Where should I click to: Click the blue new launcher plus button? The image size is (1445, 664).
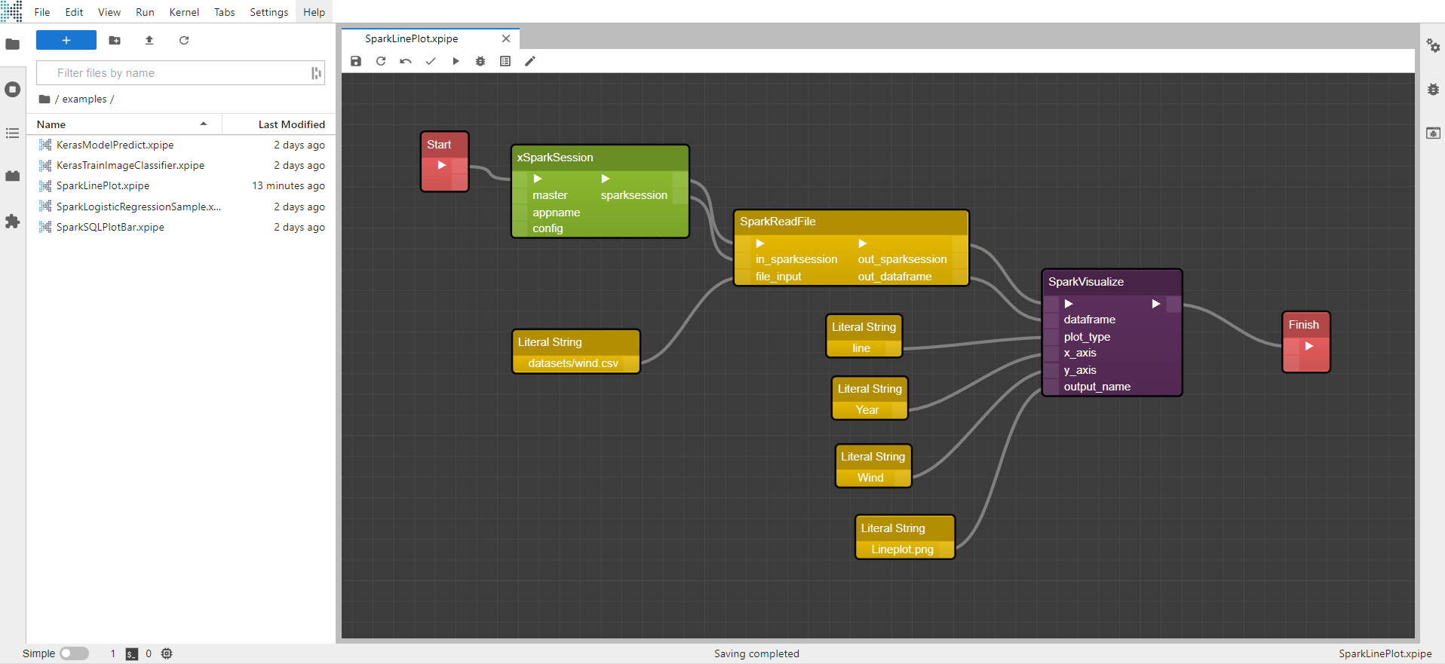click(x=66, y=41)
